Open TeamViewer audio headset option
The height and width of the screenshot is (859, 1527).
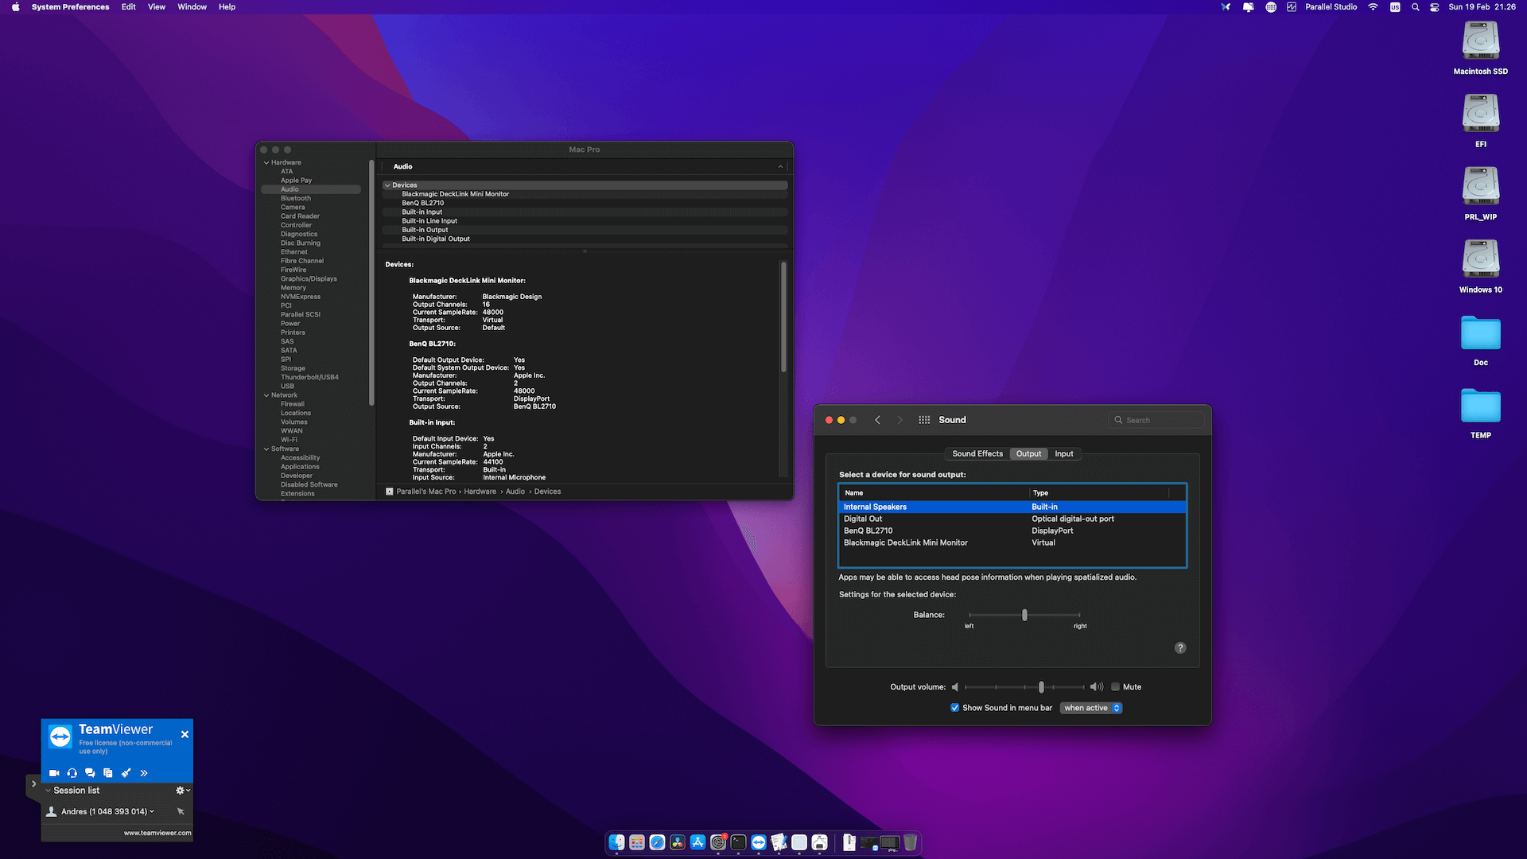tap(72, 773)
